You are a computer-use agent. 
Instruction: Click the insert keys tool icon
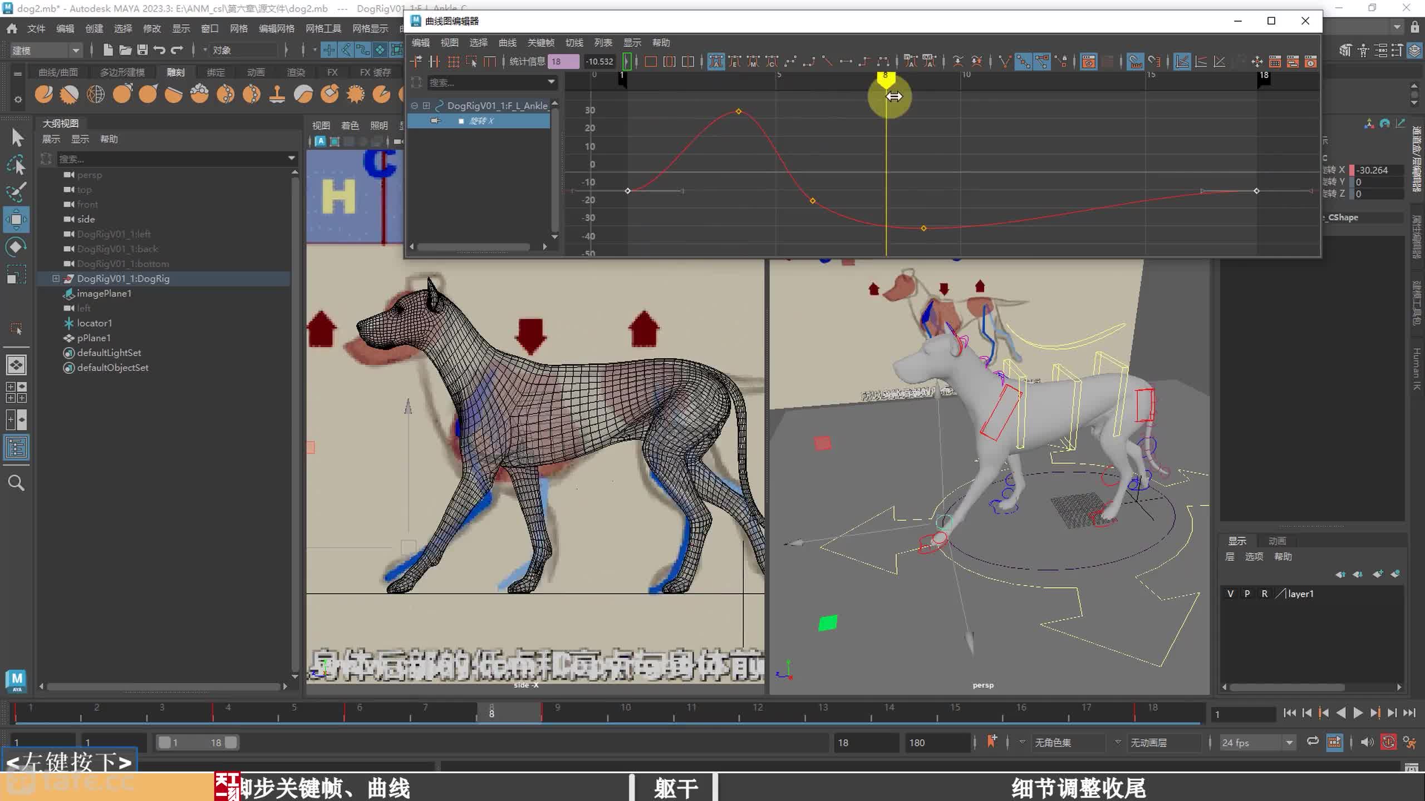tap(435, 61)
